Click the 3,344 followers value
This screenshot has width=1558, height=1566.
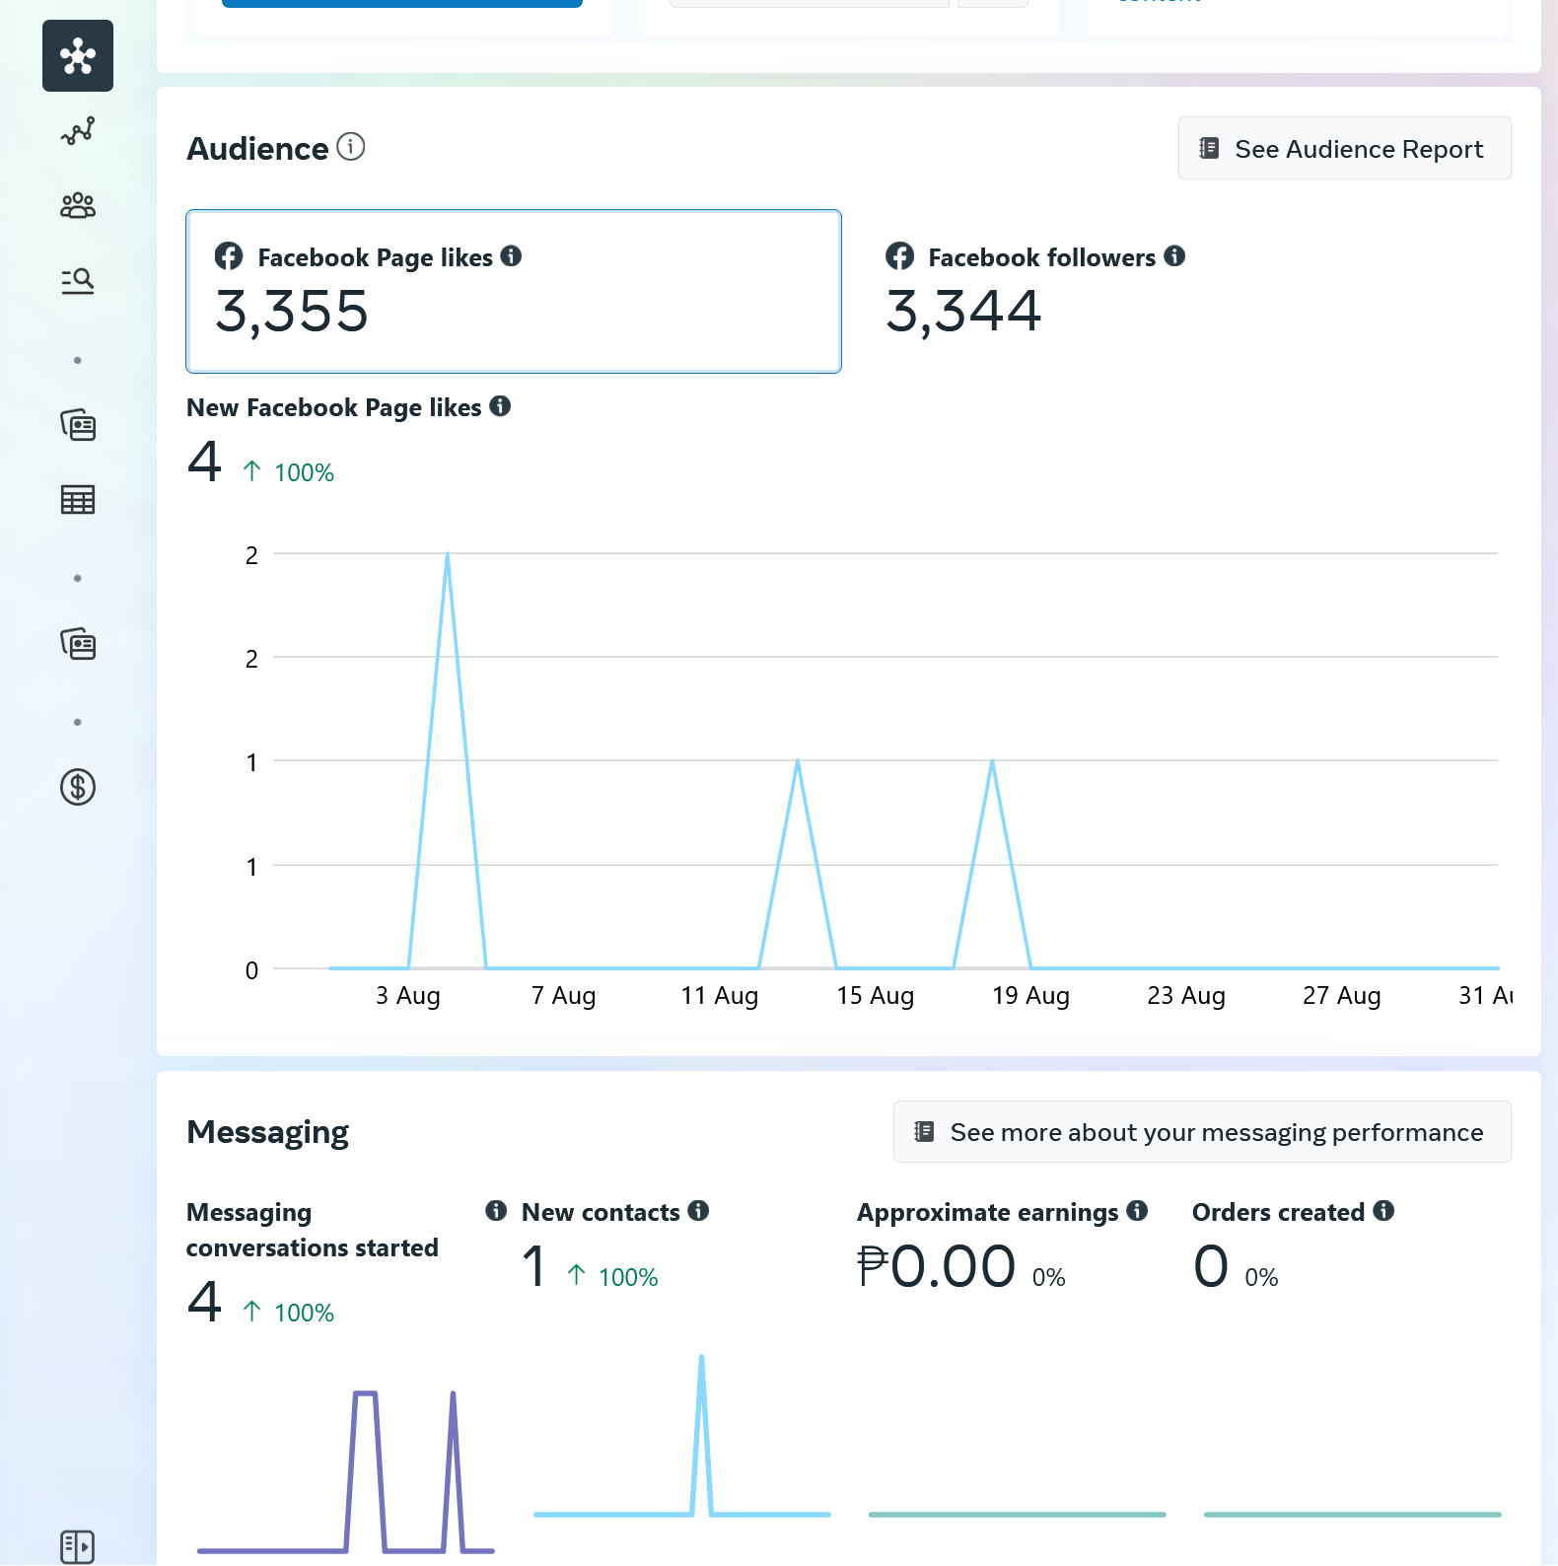[x=963, y=312]
